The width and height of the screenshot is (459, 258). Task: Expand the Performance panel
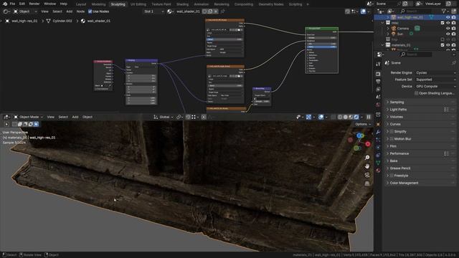click(420, 153)
